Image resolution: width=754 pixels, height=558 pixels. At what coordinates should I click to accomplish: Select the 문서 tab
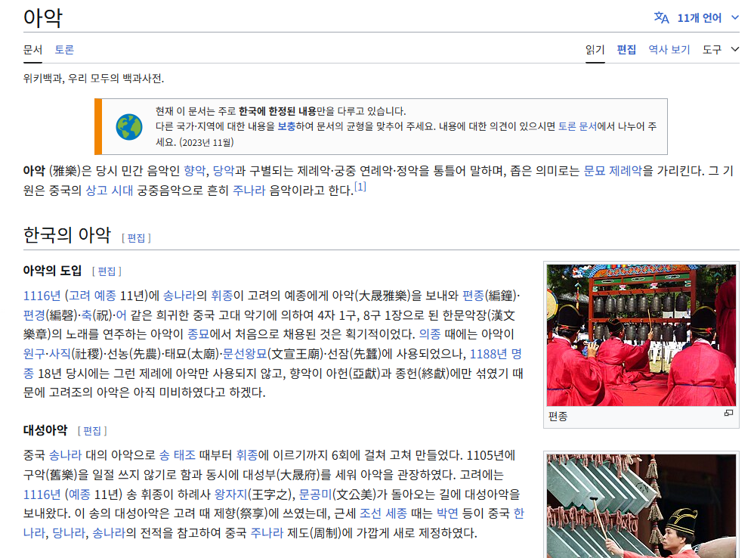pos(32,50)
